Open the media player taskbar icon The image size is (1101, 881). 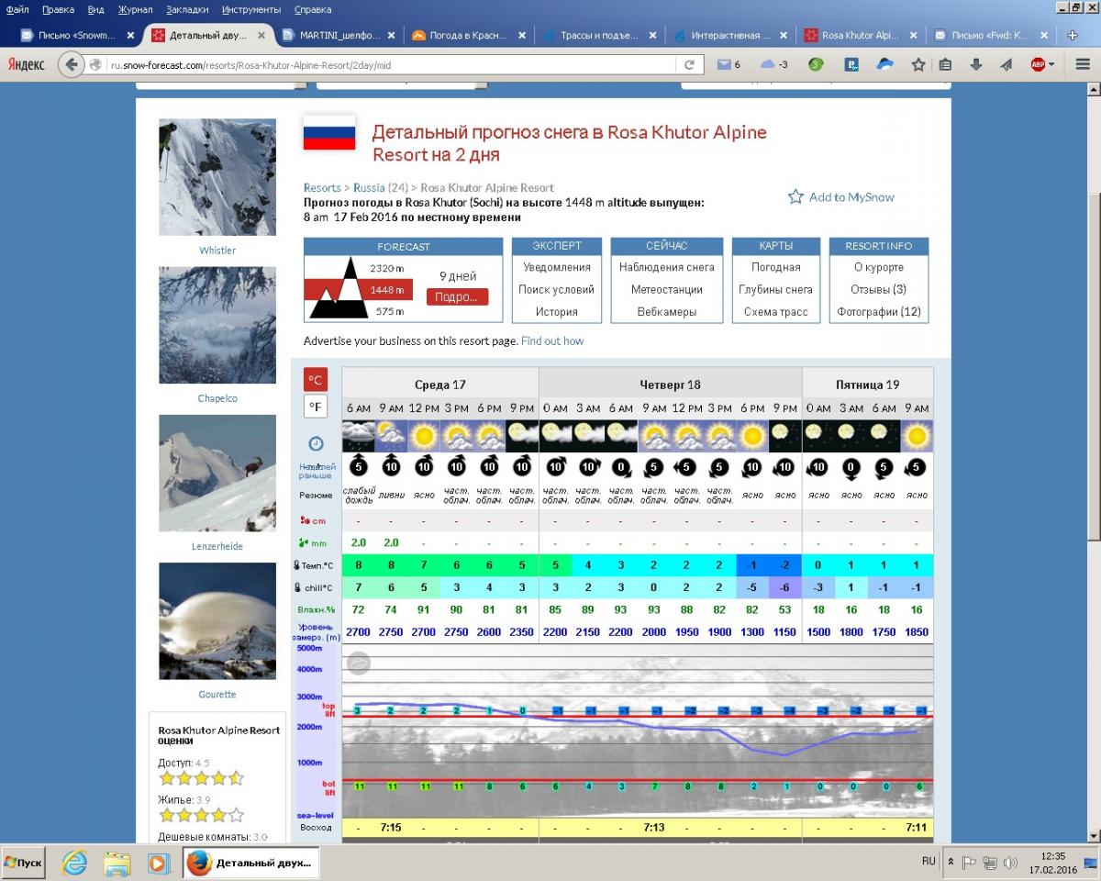158,863
